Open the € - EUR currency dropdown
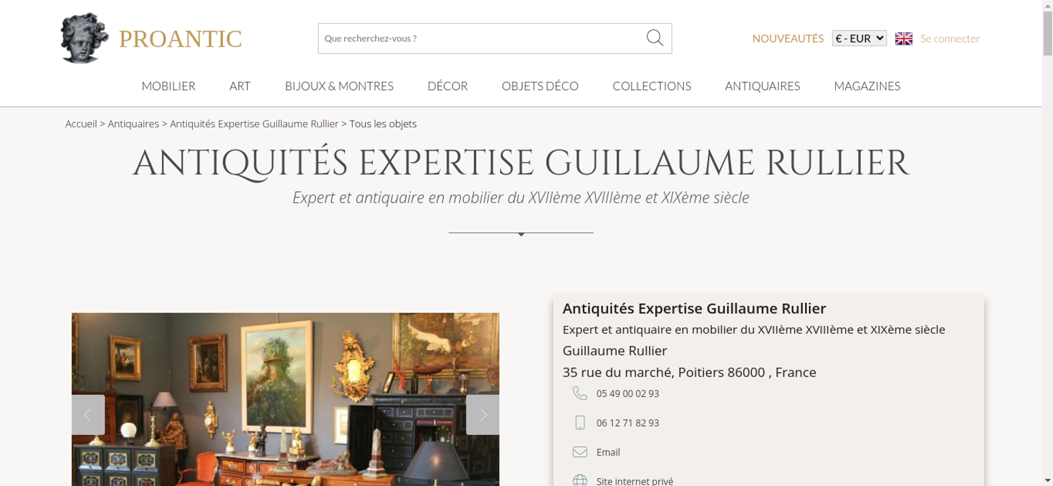The image size is (1053, 486). (859, 38)
